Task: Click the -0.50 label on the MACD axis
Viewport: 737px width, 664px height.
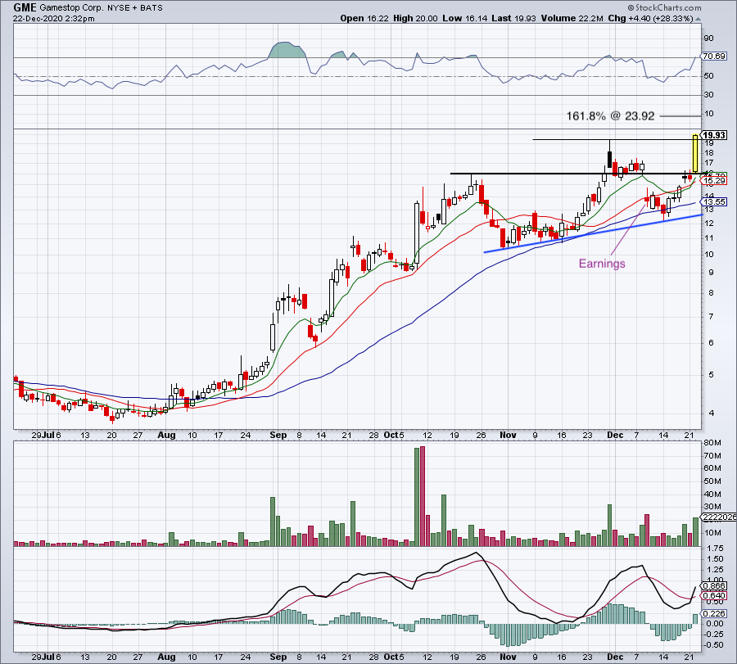Action: coord(713,644)
